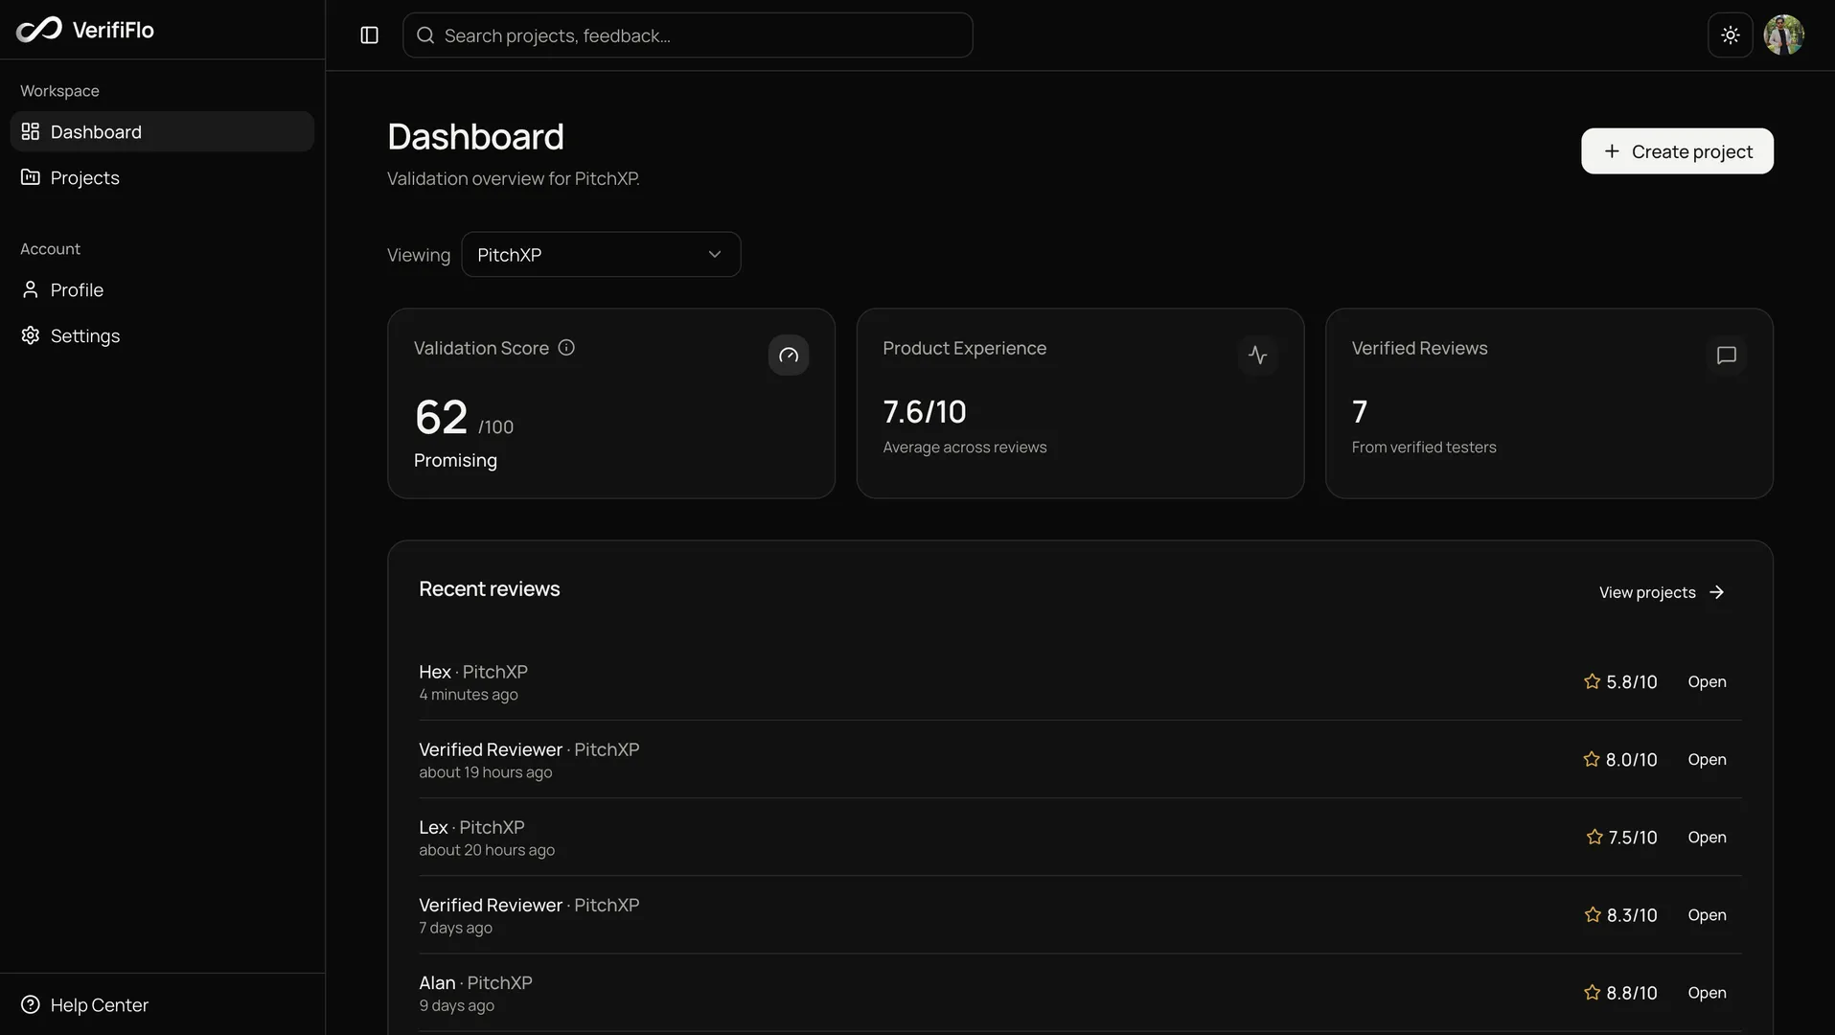The image size is (1835, 1035).
Task: Click the Recent reviews heading
Action: coord(490,589)
